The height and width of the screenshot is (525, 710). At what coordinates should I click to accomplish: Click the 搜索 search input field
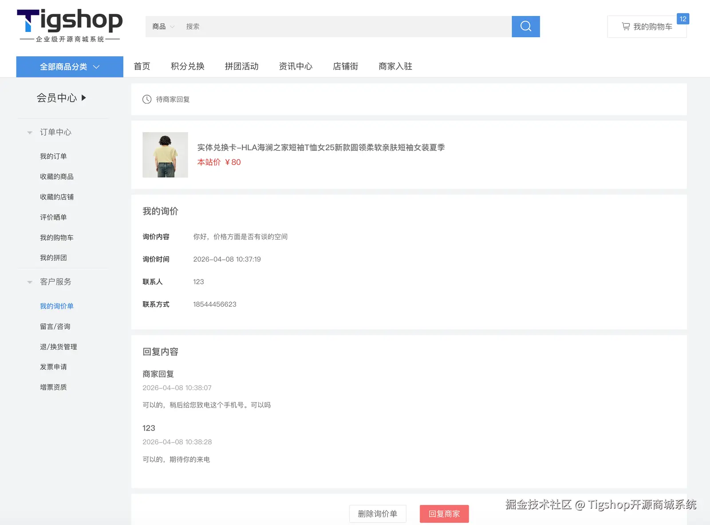(x=346, y=27)
